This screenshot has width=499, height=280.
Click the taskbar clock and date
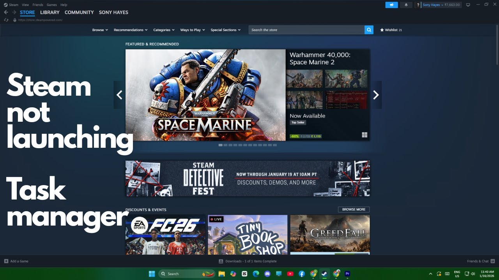(x=487, y=274)
